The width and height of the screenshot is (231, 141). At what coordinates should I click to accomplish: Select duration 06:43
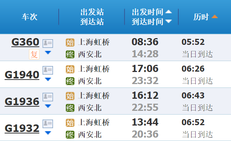click(x=193, y=95)
